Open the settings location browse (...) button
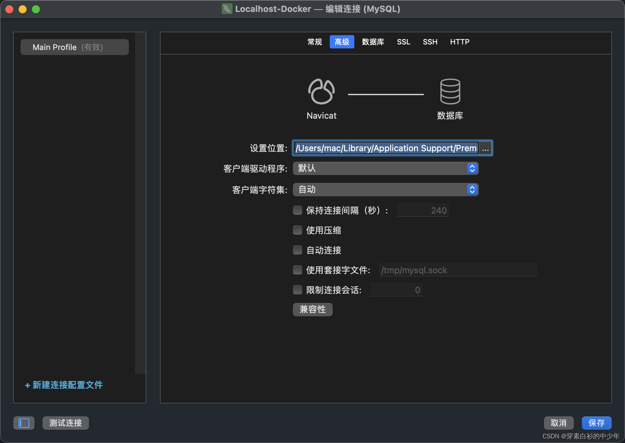 (x=485, y=148)
